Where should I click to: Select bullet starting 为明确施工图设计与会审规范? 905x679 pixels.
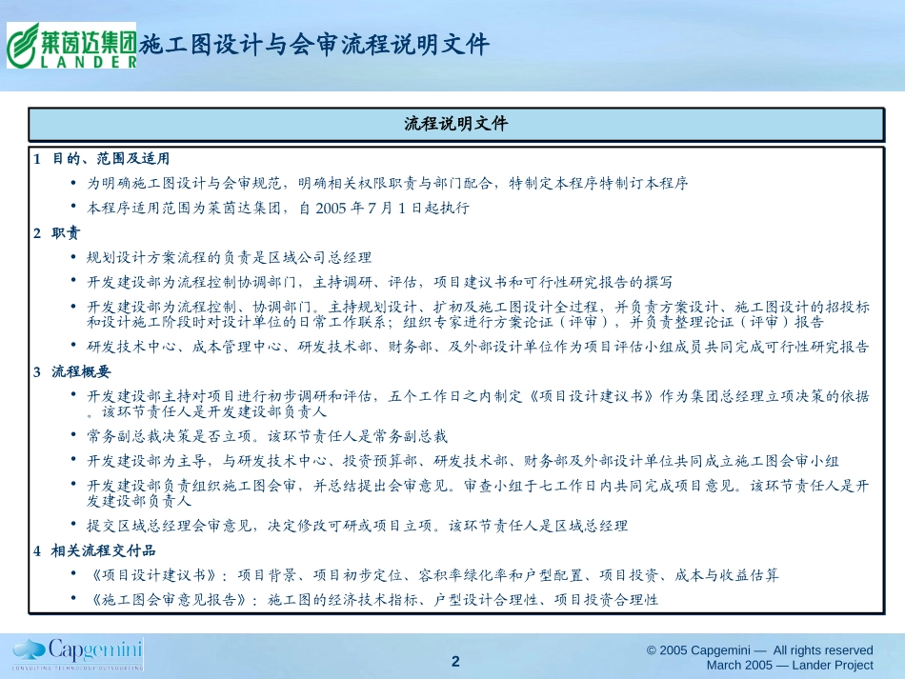pos(388,184)
